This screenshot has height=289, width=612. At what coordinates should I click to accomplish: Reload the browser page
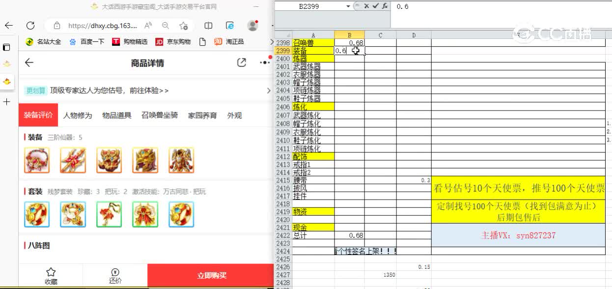point(30,25)
